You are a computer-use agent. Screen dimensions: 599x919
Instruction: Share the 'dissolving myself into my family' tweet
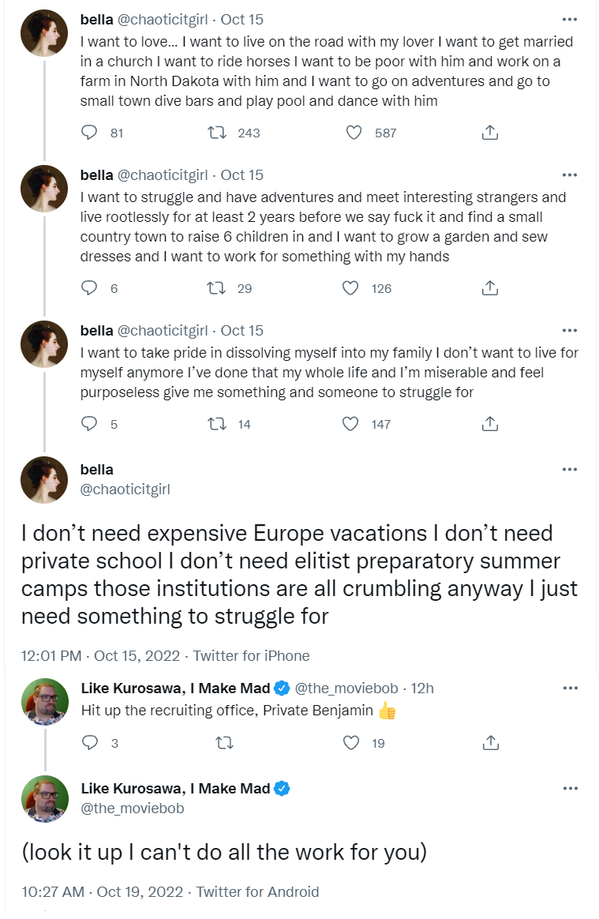point(490,424)
